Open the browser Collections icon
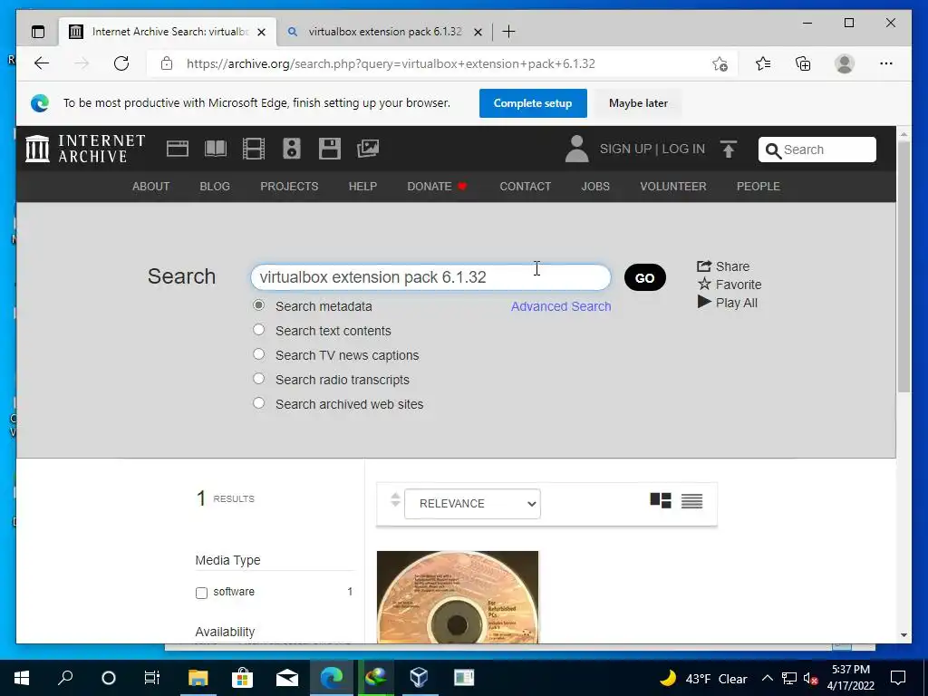The image size is (928, 696). point(803,63)
